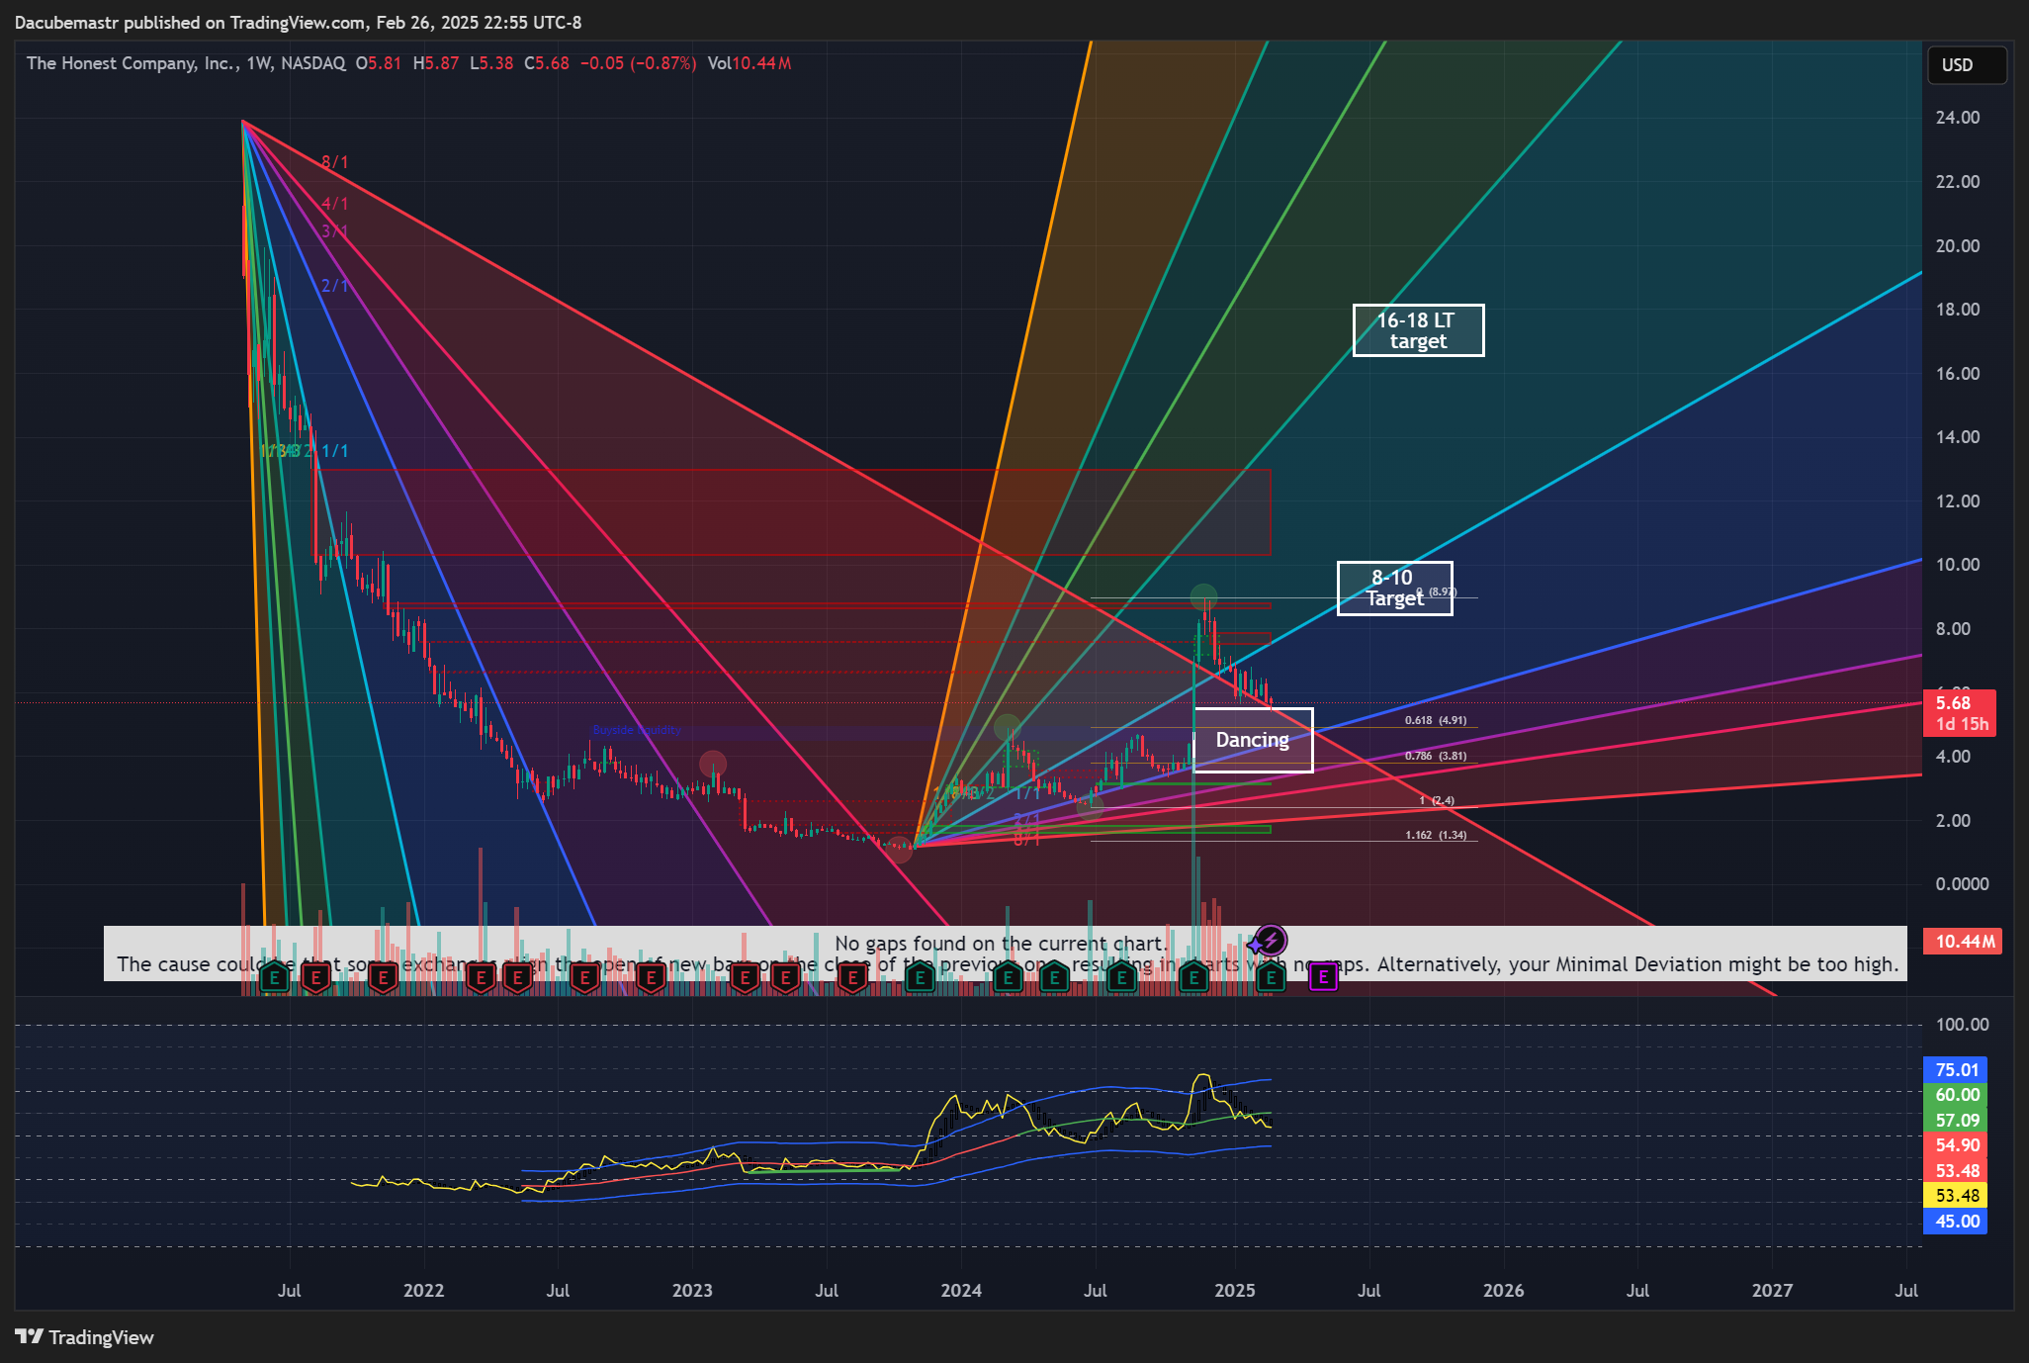This screenshot has height=1363, width=2029.
Task: Click the close value 'C5.68'
Action: pyautogui.click(x=547, y=63)
